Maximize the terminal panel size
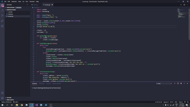Screen dimensions: 190x107 (184, 84)
